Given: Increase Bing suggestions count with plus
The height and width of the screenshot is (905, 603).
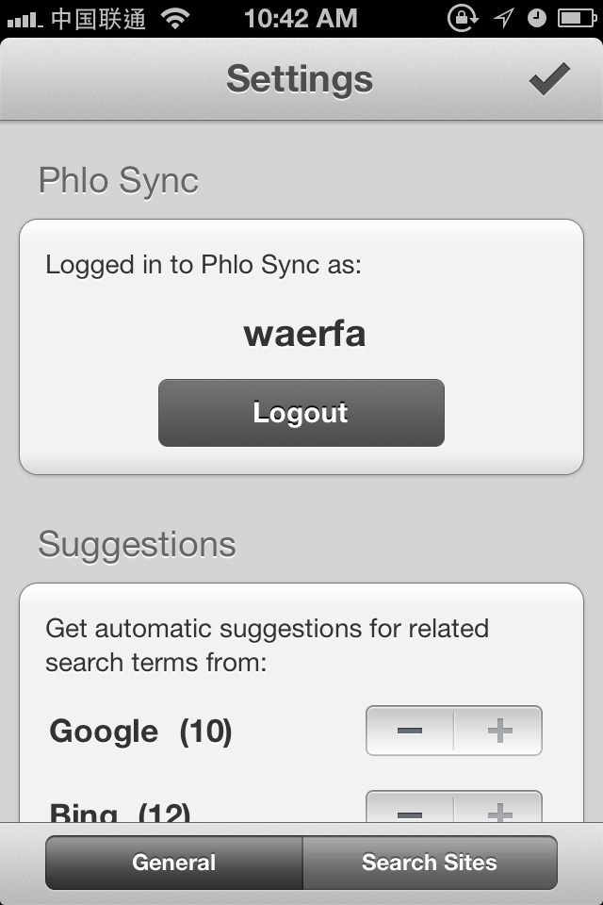Looking at the screenshot, I should pyautogui.click(x=498, y=808).
